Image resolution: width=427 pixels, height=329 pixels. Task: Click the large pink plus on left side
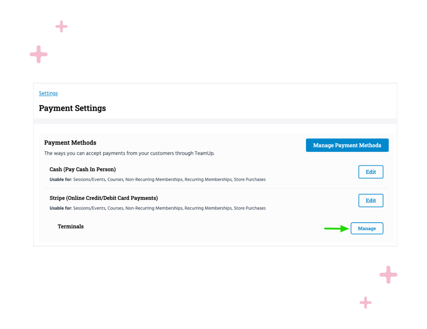[x=38, y=55]
